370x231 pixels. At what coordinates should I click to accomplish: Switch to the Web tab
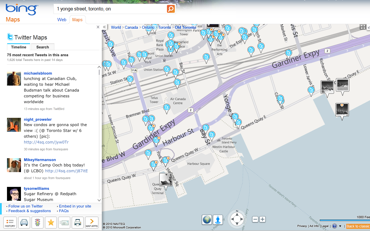pyautogui.click(x=62, y=20)
